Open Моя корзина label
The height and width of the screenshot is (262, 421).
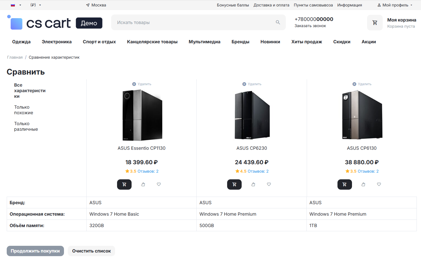point(401,20)
